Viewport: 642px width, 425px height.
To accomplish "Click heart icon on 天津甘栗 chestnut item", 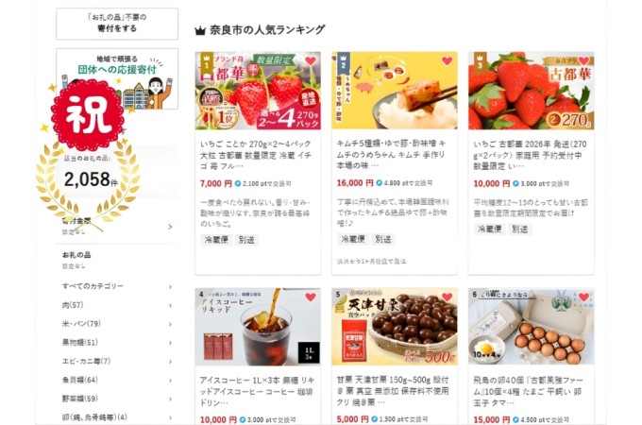I will click(x=447, y=297).
